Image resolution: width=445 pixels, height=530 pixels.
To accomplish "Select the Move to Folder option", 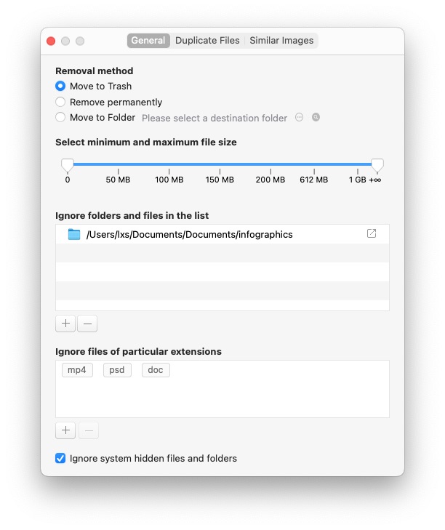I will pyautogui.click(x=61, y=118).
